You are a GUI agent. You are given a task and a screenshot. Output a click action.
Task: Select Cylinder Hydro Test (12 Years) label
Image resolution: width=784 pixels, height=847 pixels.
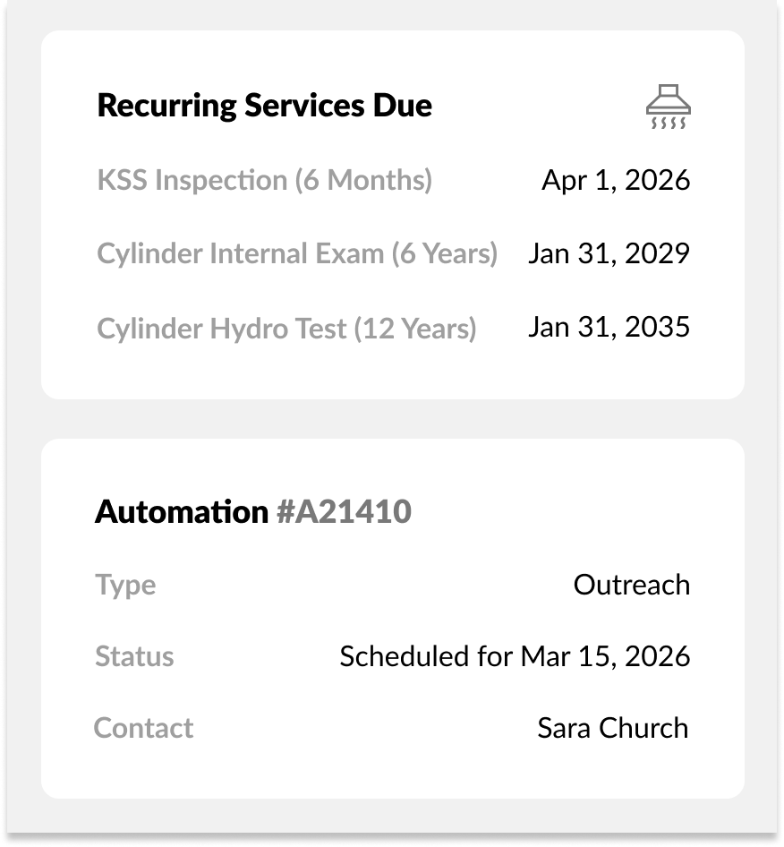click(x=286, y=329)
